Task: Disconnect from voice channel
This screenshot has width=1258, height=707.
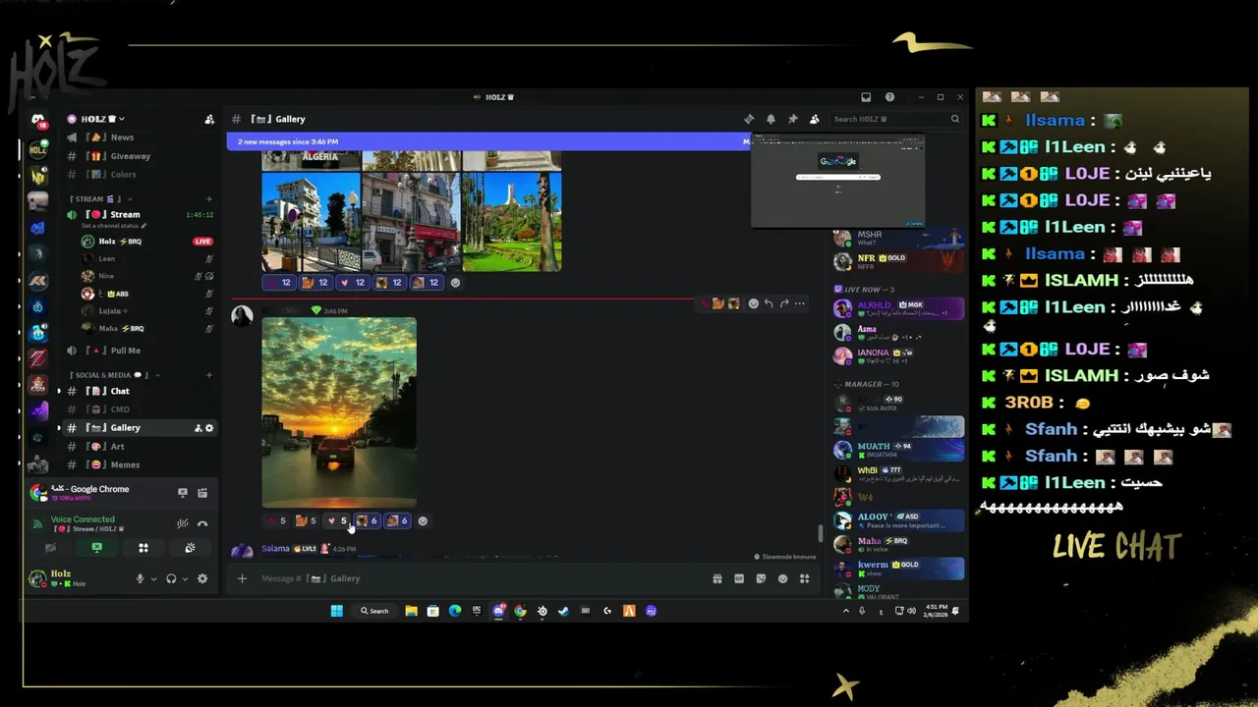Action: pyautogui.click(x=202, y=524)
